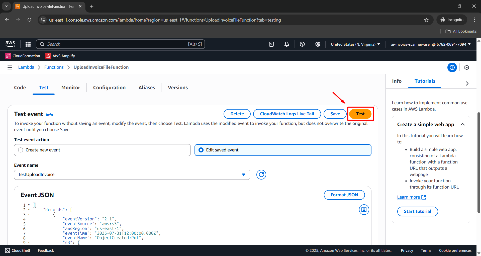The image size is (481, 256).
Task: Refresh the saved event name list
Action: (261, 175)
